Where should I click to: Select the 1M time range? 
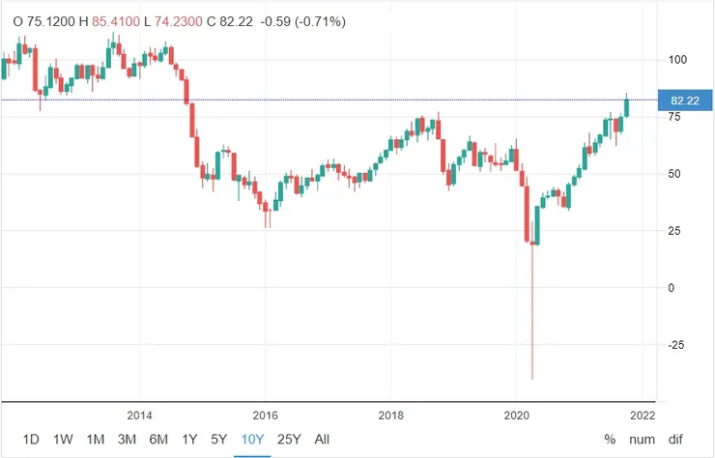click(95, 439)
